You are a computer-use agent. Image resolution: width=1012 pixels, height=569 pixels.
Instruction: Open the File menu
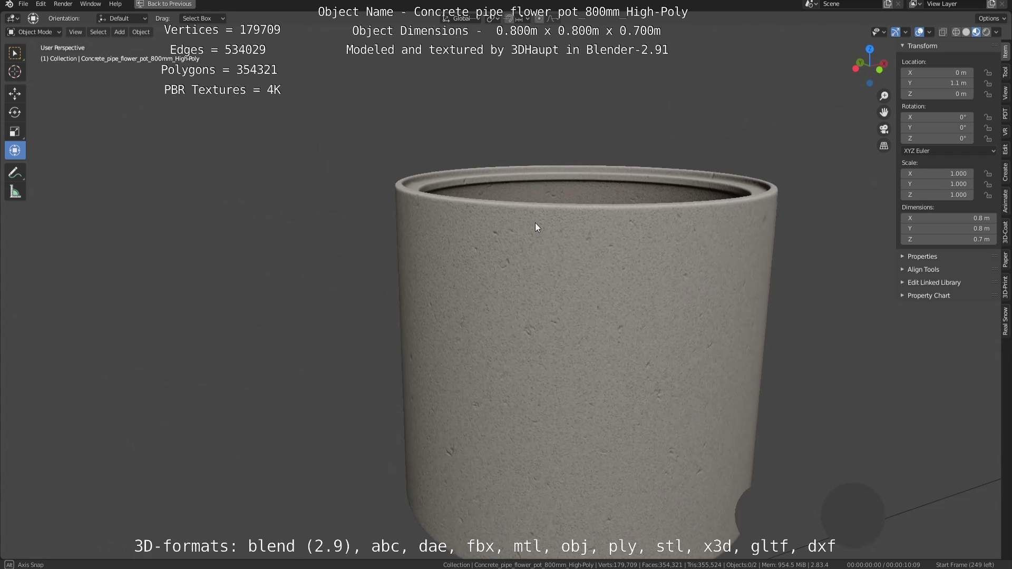click(x=23, y=4)
